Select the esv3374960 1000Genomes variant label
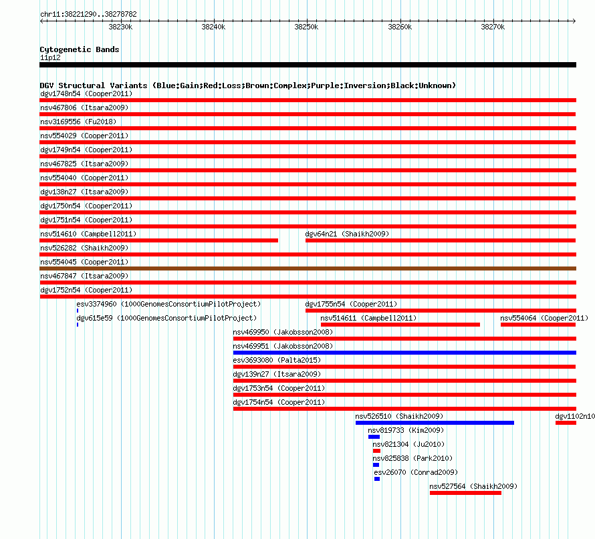This screenshot has width=595, height=539. tap(168, 304)
